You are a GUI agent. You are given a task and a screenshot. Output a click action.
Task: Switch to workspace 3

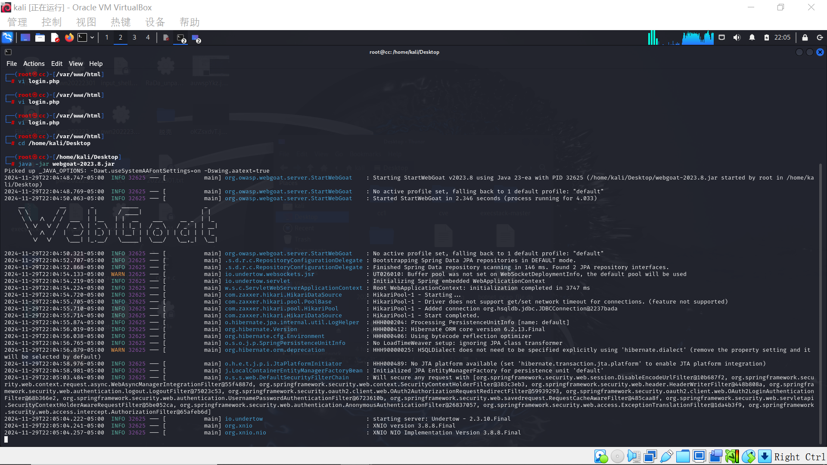coord(134,37)
